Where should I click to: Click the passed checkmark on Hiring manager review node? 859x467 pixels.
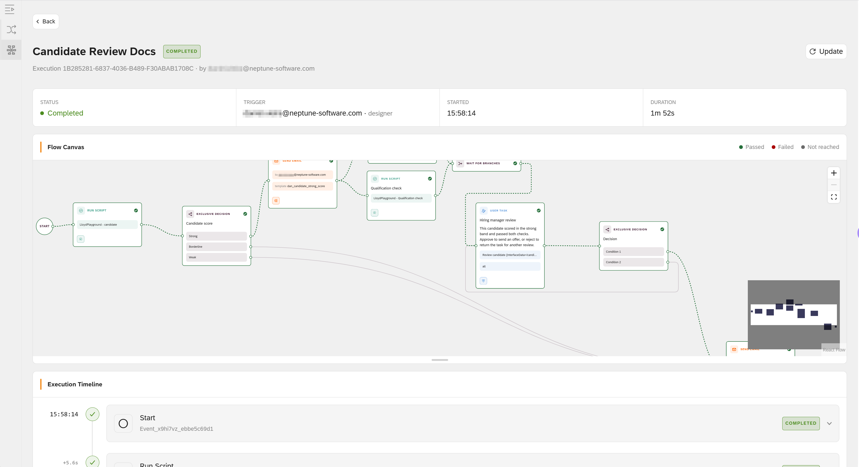coord(539,210)
